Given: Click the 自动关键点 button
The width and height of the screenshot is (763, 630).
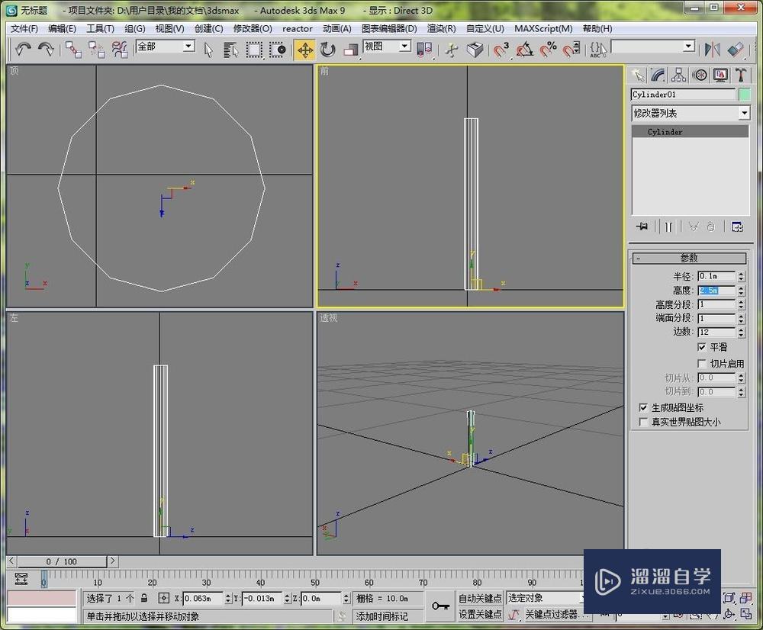Looking at the screenshot, I should (x=480, y=598).
